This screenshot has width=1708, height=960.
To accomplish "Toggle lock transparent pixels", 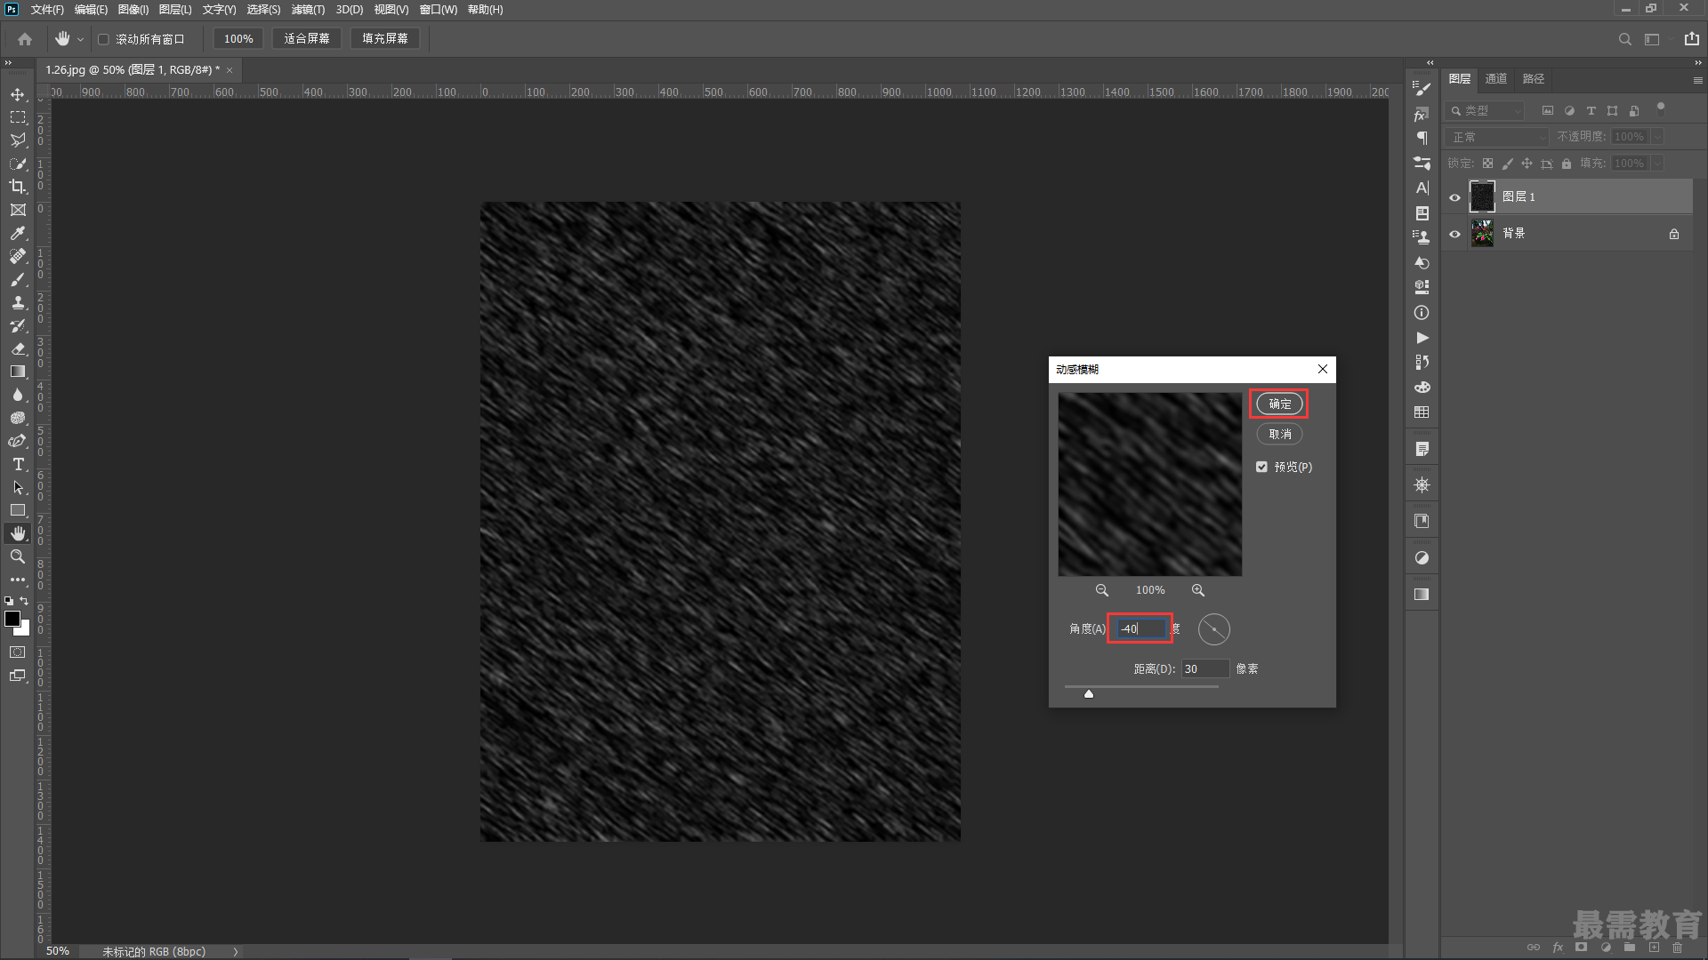I will (x=1487, y=164).
